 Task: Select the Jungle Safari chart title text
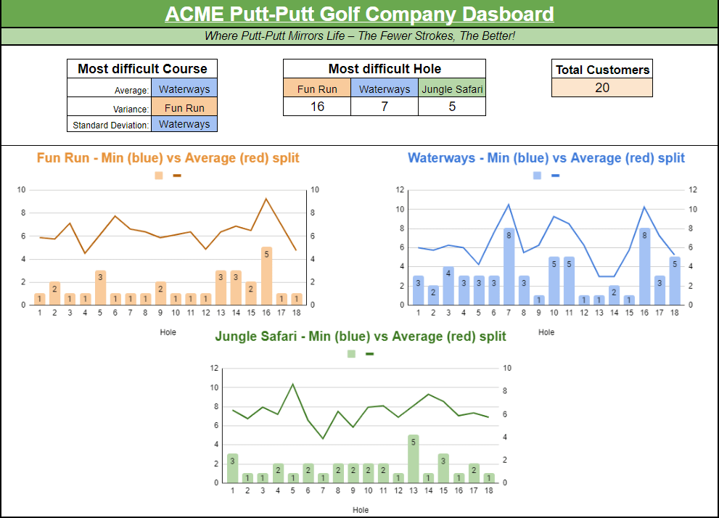tap(361, 337)
